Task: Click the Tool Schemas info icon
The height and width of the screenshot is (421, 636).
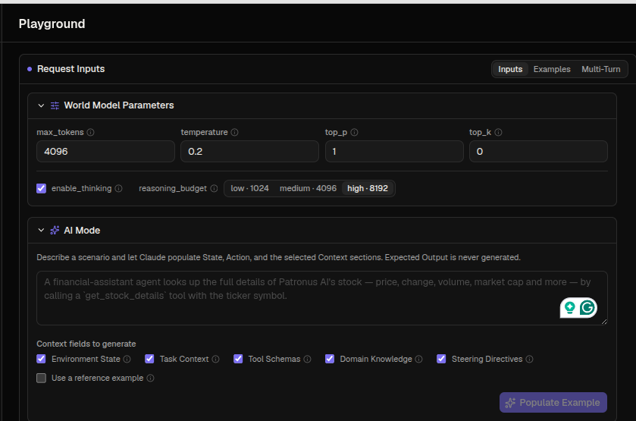Action: [308, 359]
